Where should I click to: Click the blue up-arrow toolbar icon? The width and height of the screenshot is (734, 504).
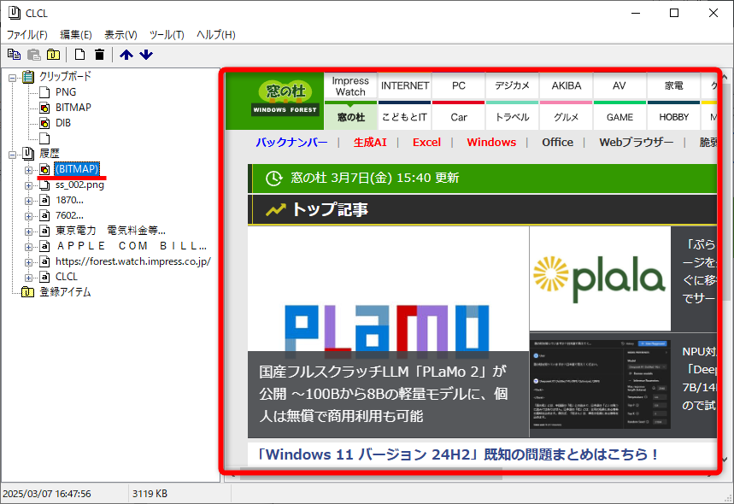click(126, 54)
